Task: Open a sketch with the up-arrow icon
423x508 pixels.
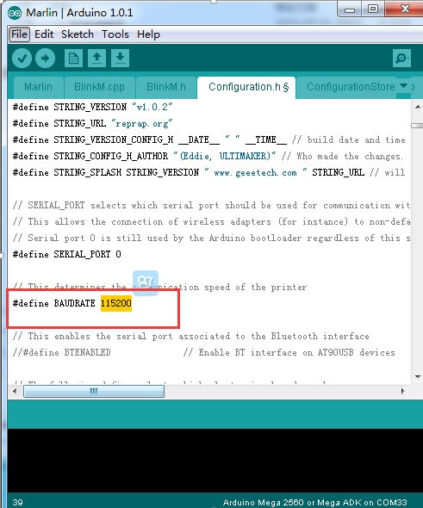Action: 96,59
